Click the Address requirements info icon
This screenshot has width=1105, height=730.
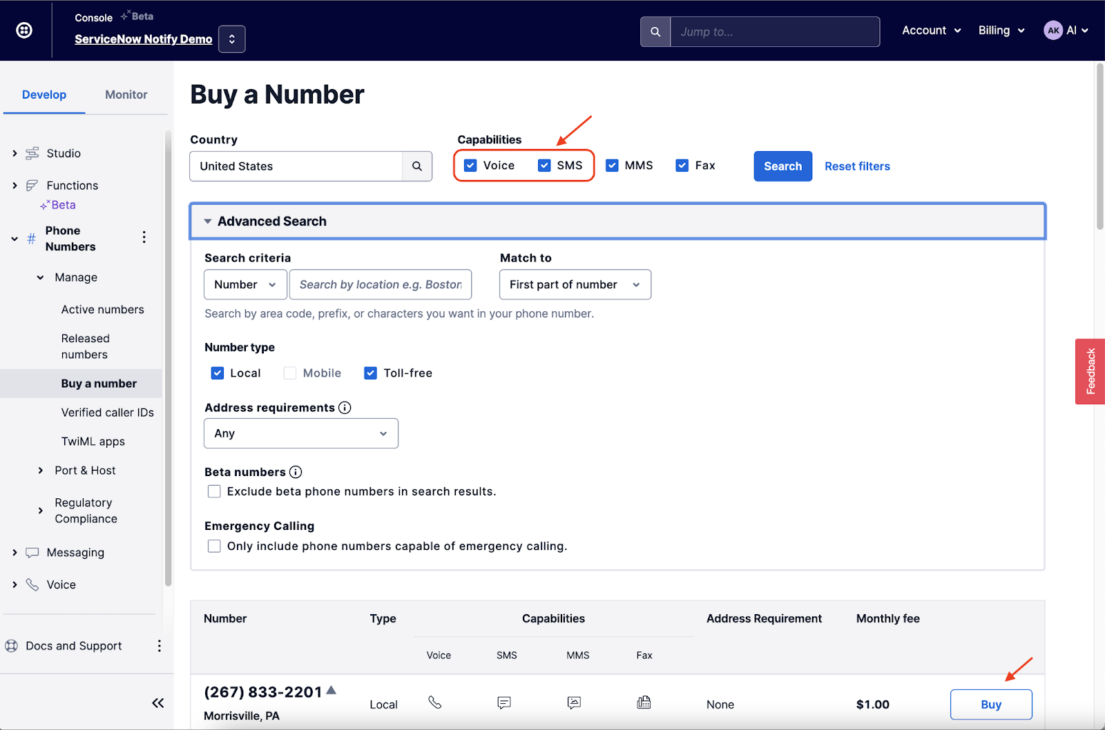pos(345,408)
